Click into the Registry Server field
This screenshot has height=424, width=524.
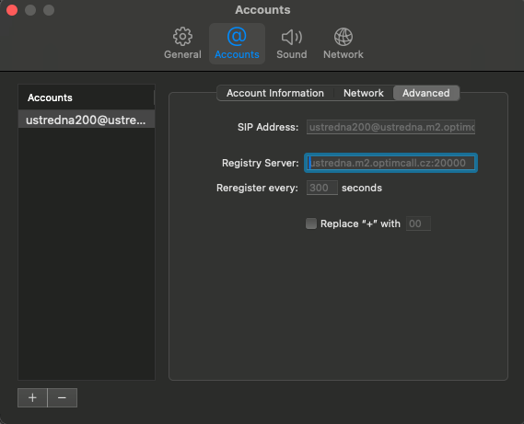pyautogui.click(x=390, y=163)
